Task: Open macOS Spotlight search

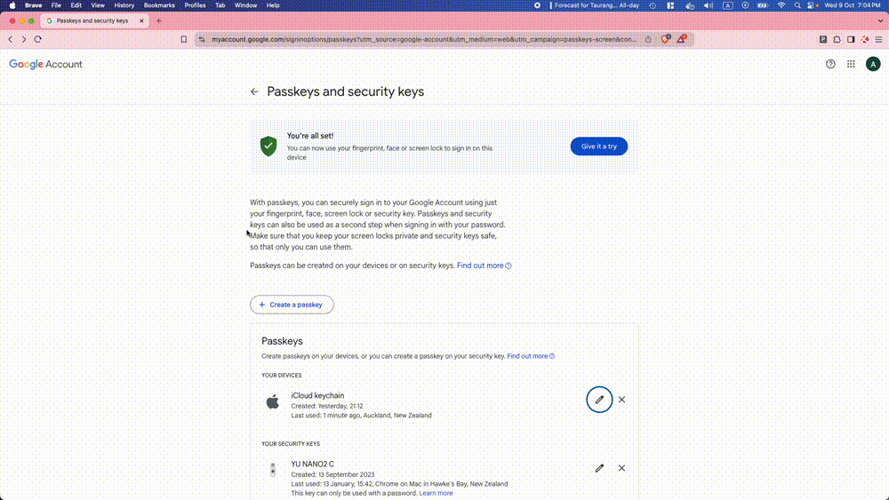Action: (x=797, y=5)
